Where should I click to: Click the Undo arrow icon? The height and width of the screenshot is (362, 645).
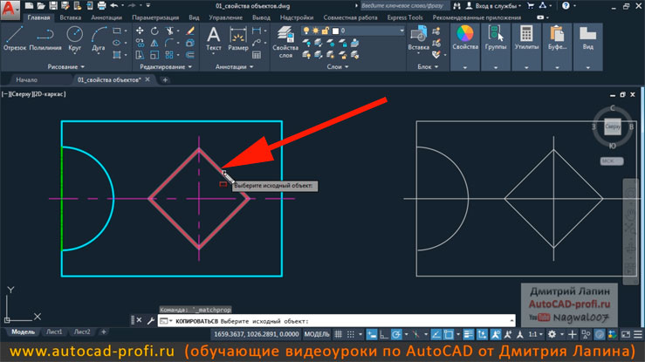click(114, 6)
